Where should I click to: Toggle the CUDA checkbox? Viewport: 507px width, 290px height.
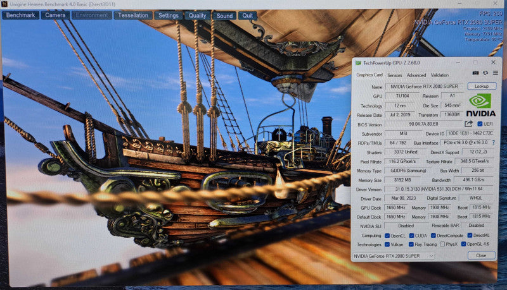(411, 236)
